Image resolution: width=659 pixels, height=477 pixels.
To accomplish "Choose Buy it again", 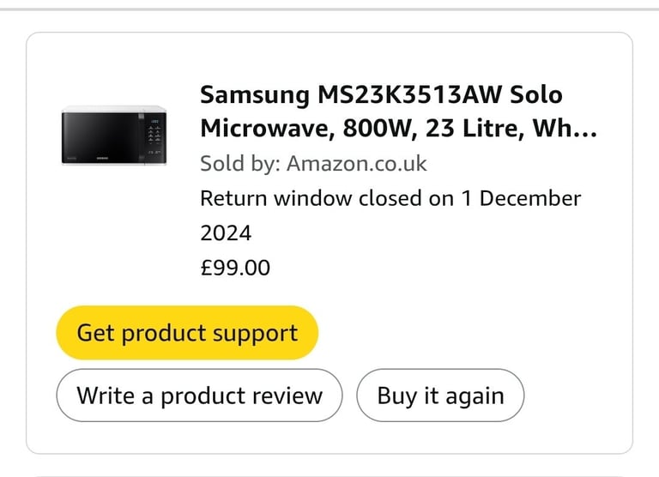I will tap(440, 395).
